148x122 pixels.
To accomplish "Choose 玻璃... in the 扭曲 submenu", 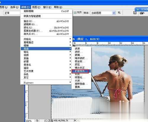I will (81, 55).
